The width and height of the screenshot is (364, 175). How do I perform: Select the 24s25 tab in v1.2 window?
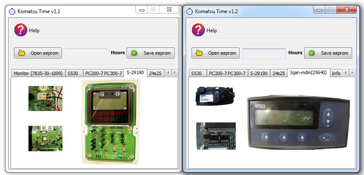point(279,73)
